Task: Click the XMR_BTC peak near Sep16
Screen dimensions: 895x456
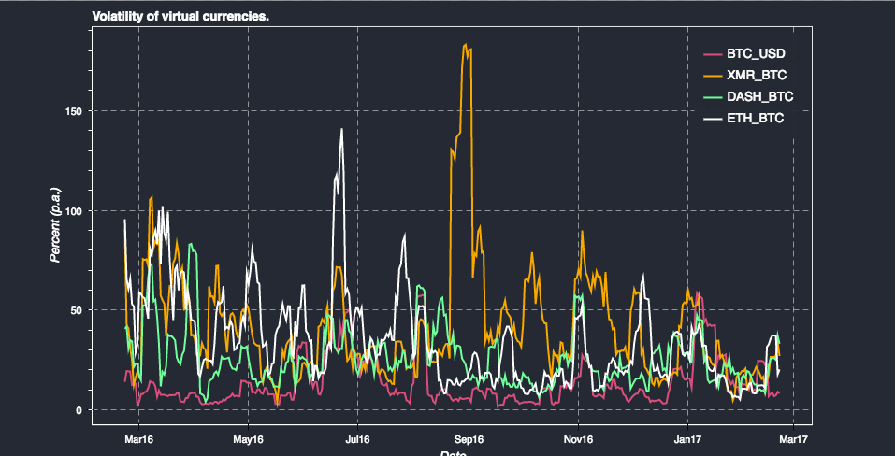Action: (x=466, y=45)
